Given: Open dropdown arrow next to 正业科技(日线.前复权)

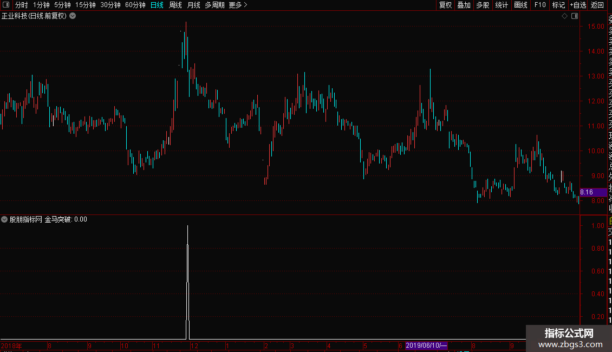Looking at the screenshot, I should (x=73, y=16).
